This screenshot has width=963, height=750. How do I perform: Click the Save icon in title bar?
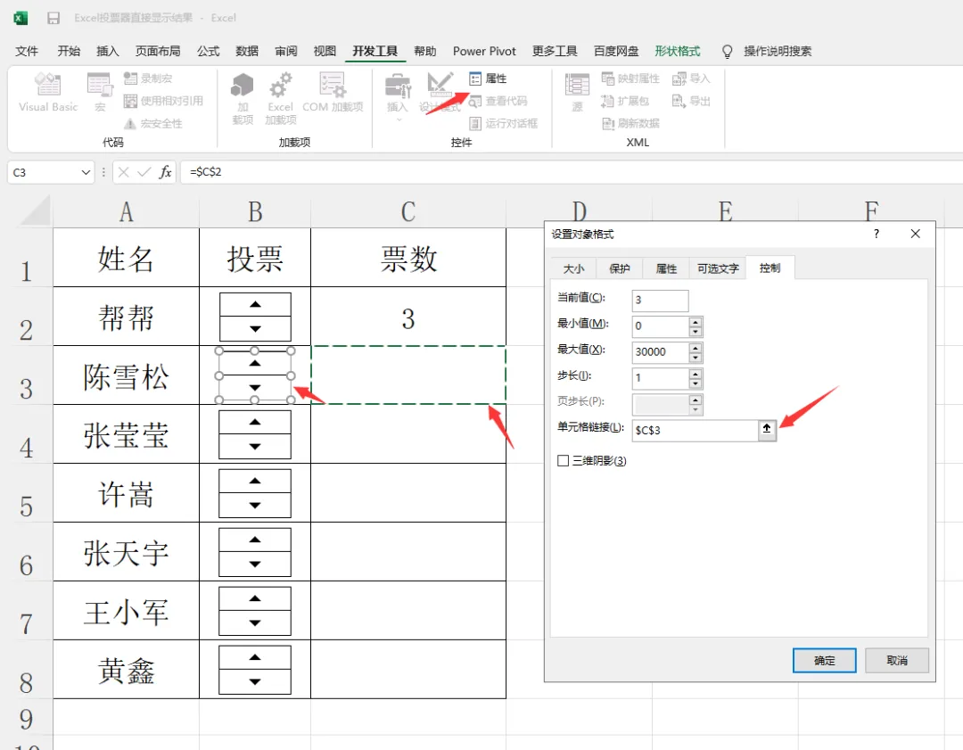(53, 18)
